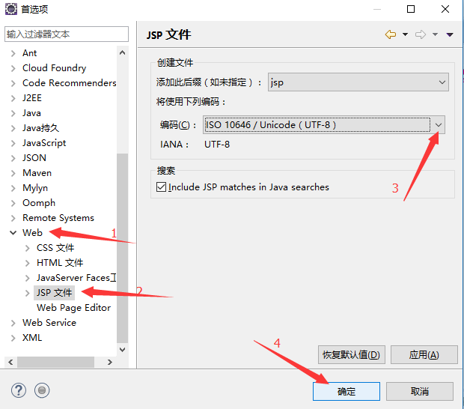The image size is (464, 409).
Task: Click the help question mark icon
Action: pos(19,390)
